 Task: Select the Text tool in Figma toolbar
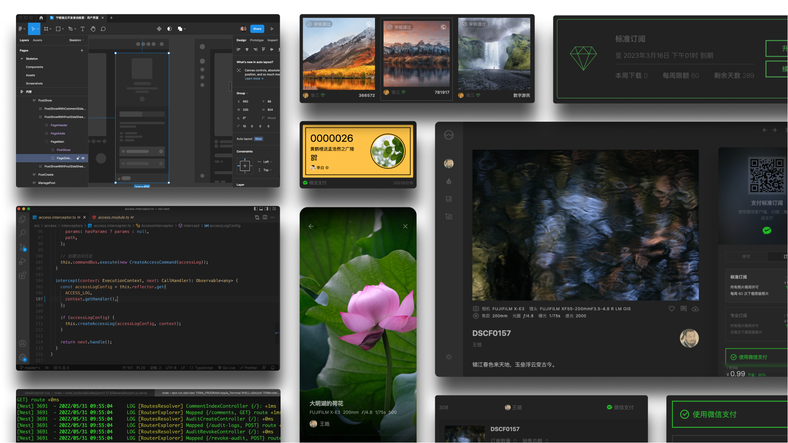(x=82, y=29)
